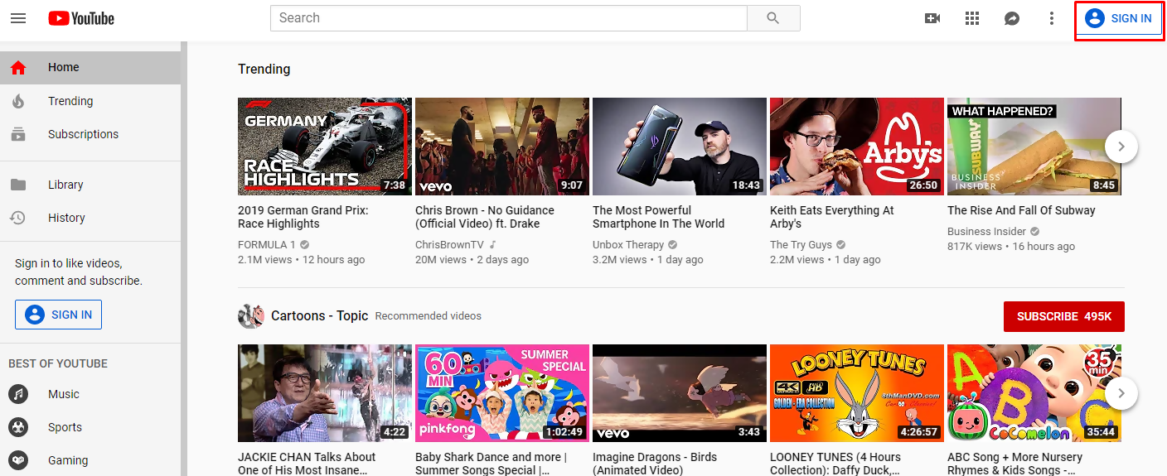
Task: Open Keith Eats Arby's video thumbnail
Action: [x=857, y=147]
